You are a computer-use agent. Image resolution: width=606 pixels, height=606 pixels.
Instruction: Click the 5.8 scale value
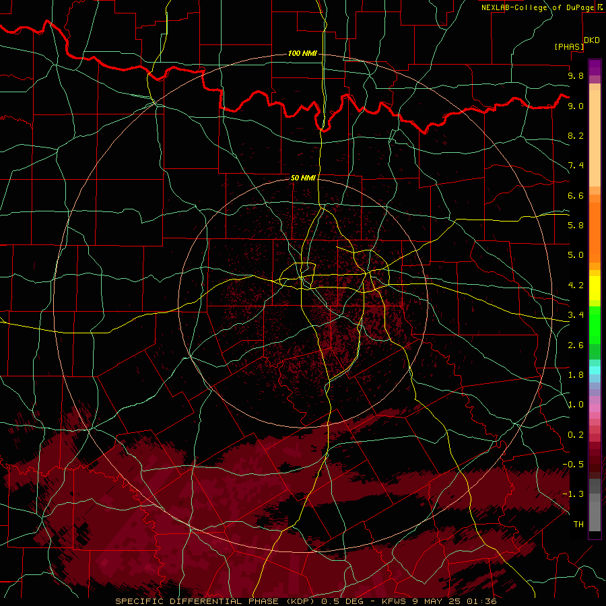[576, 226]
